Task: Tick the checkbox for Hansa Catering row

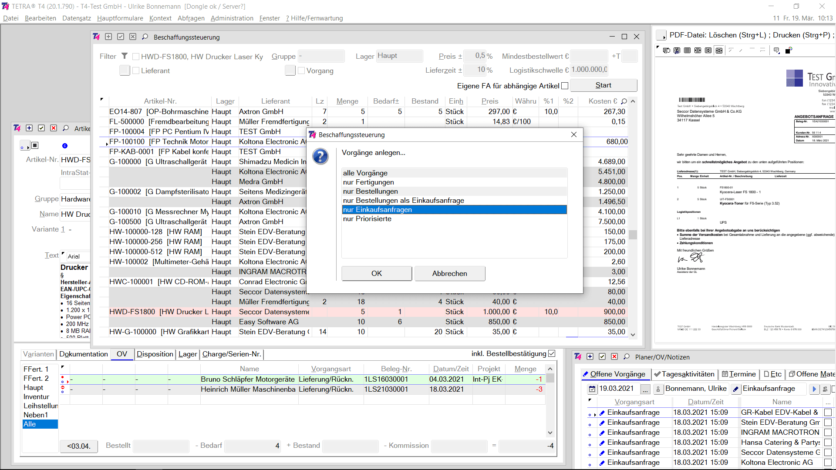Action: 828,442
